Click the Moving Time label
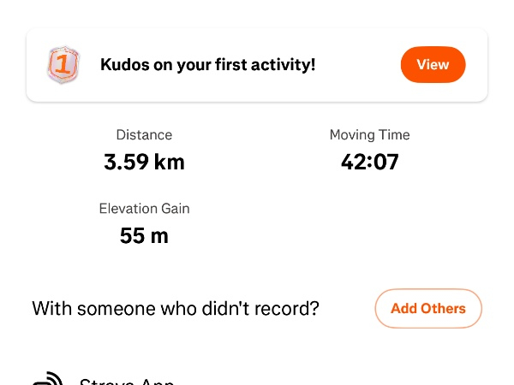514x385 pixels. point(369,134)
